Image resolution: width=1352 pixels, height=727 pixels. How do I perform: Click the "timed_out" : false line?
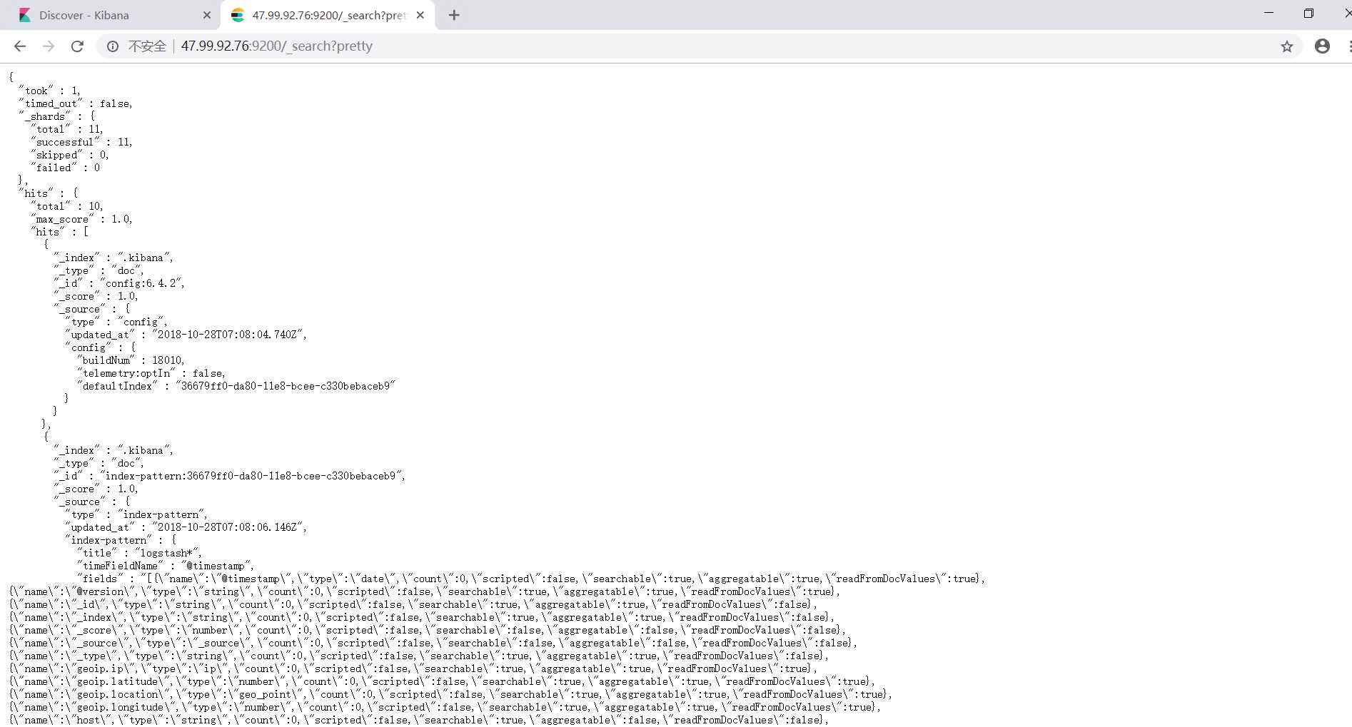(x=76, y=103)
